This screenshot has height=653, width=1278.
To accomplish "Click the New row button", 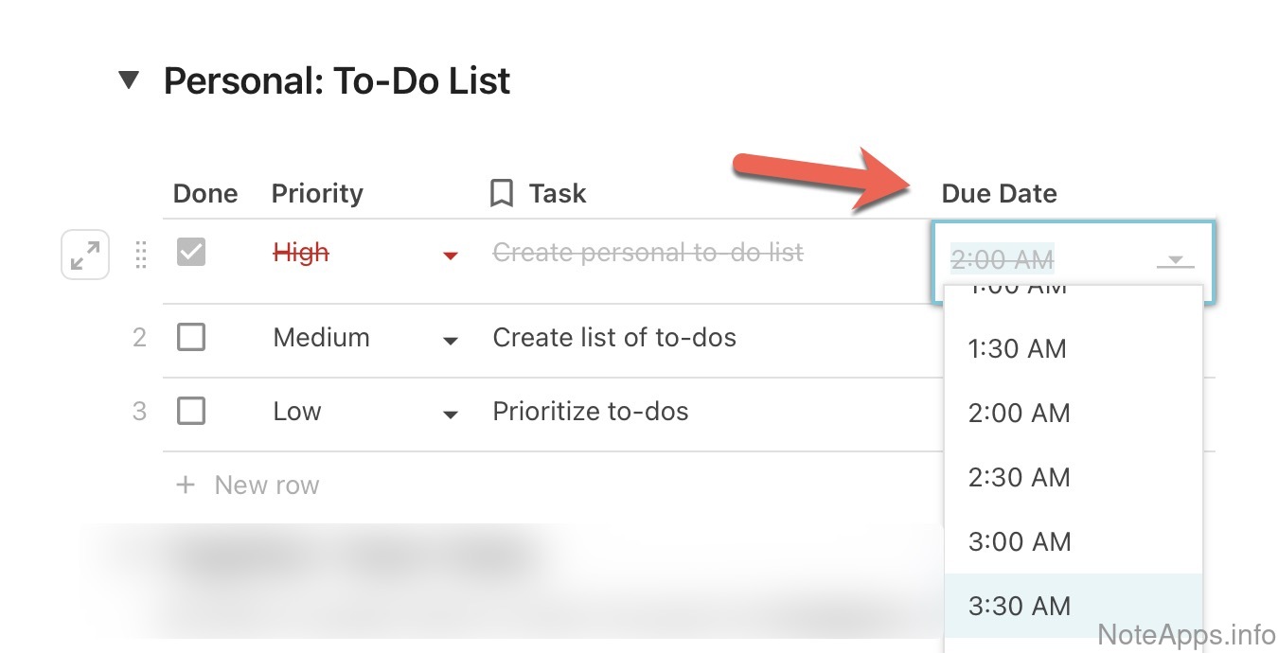I will coord(266,485).
